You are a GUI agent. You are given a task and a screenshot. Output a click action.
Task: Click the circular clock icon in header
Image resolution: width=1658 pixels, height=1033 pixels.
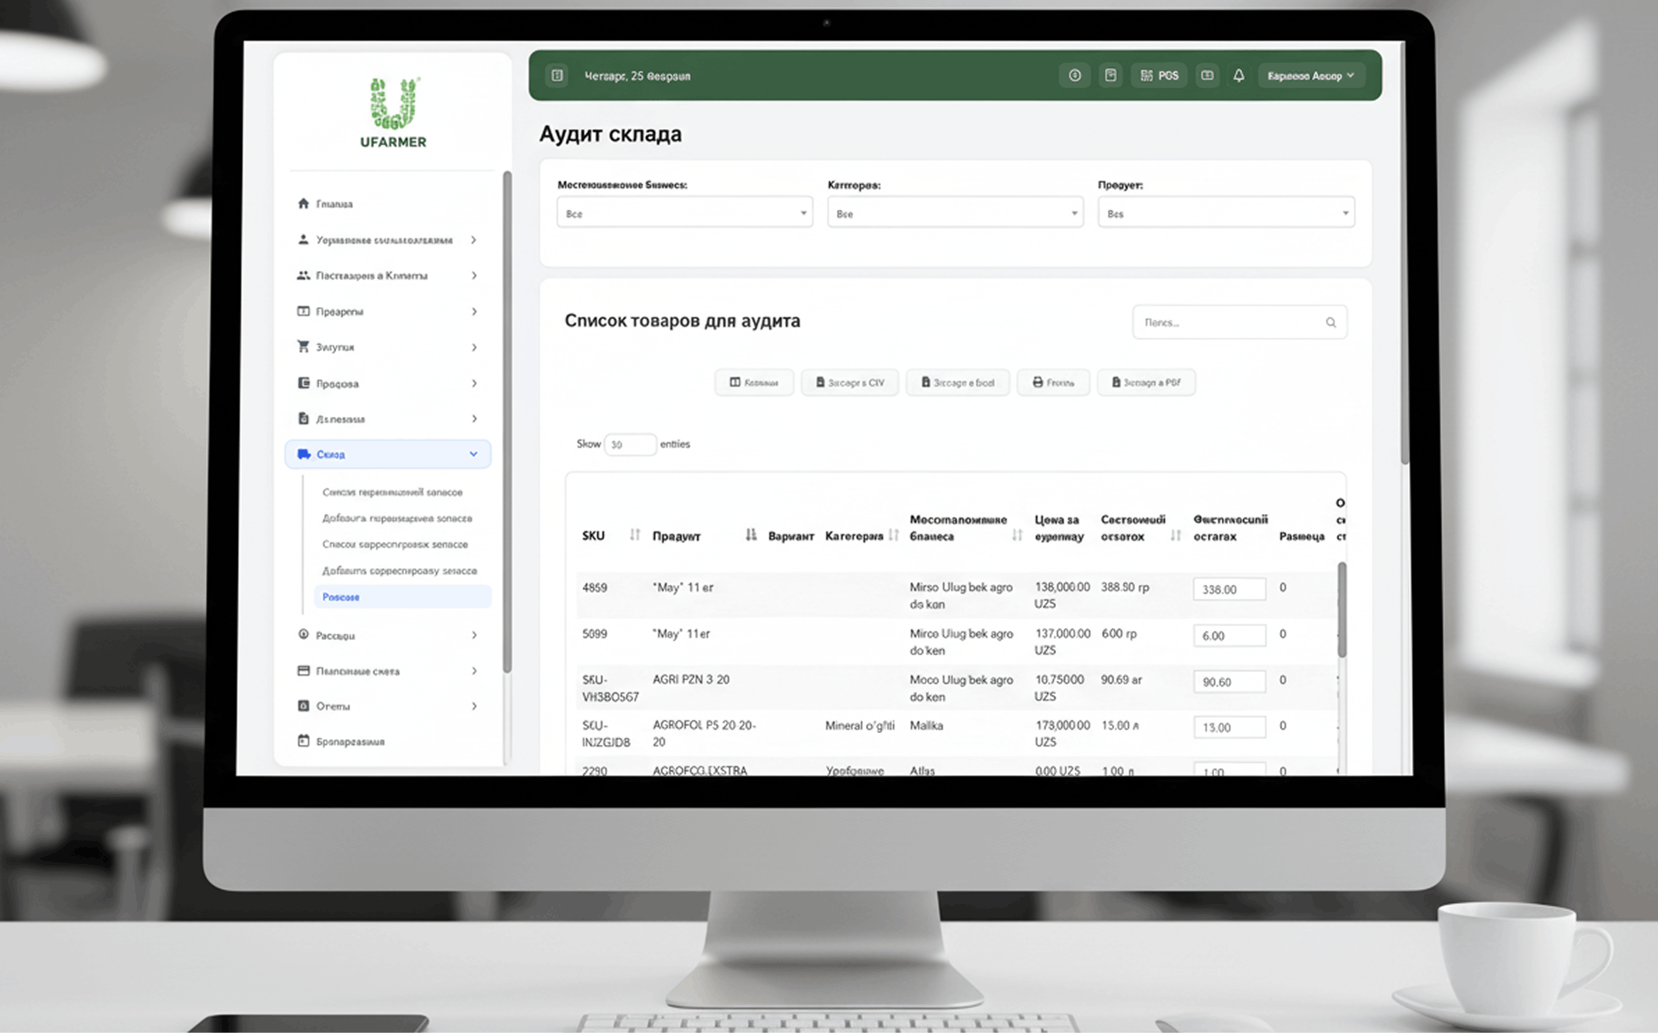coord(1075,76)
